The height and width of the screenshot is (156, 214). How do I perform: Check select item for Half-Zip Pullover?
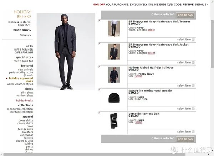[x=193, y=86]
